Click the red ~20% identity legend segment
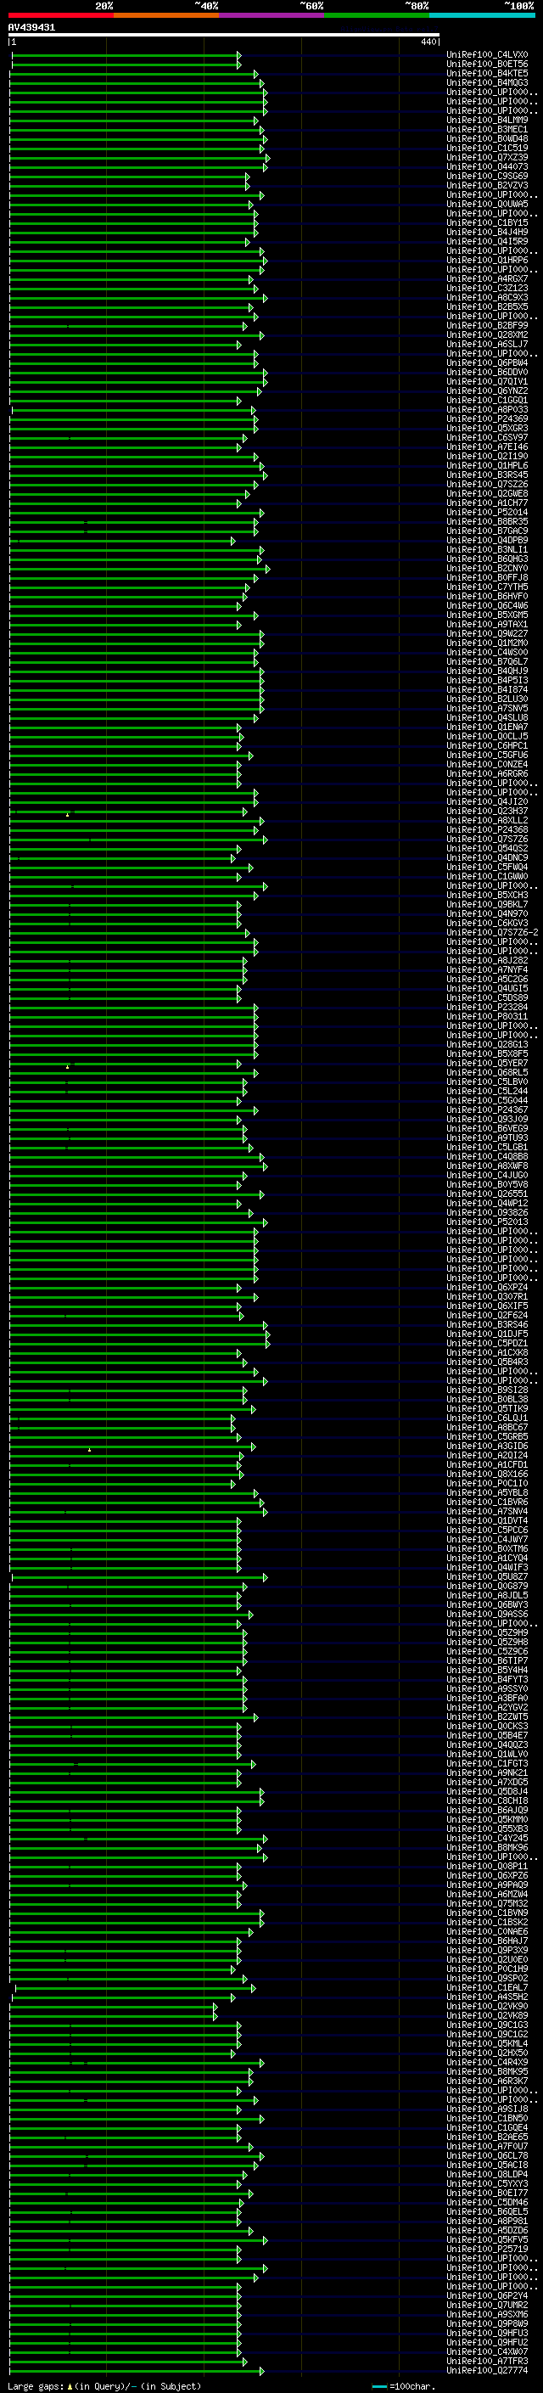543x2393 pixels. (61, 15)
